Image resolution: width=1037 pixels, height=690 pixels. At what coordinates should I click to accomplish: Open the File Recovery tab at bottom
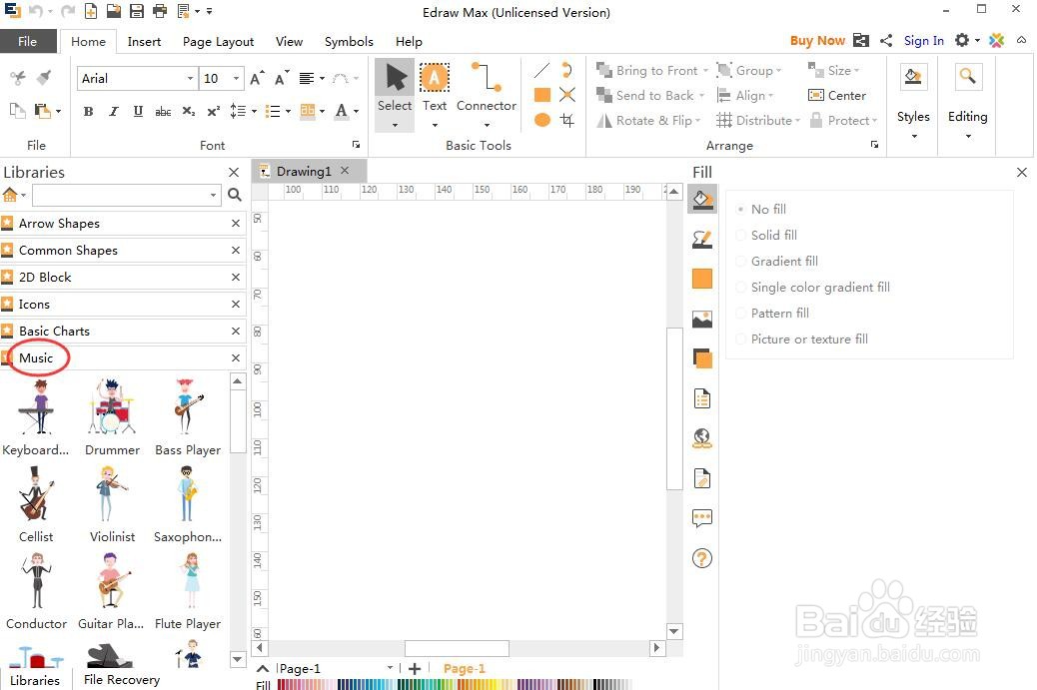122,679
